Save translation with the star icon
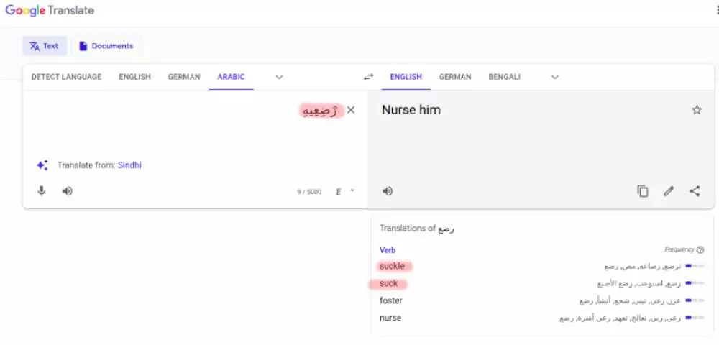 coord(696,110)
